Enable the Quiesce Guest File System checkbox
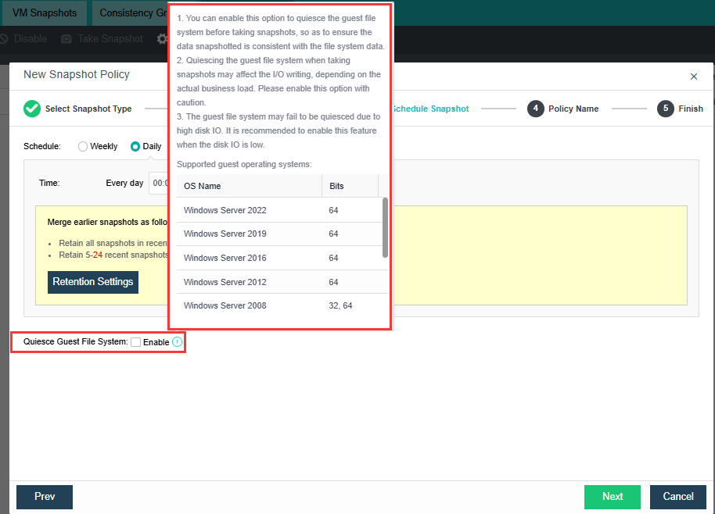Screen dimensions: 715x514 click(136, 342)
